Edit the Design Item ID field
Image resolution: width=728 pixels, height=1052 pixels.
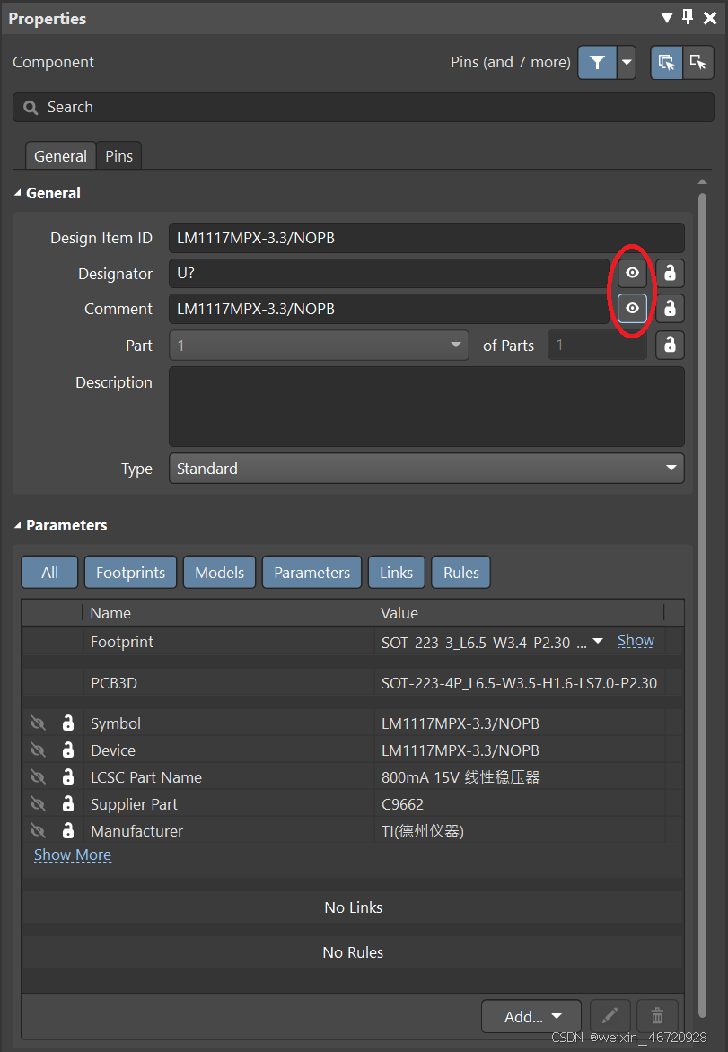(x=426, y=238)
